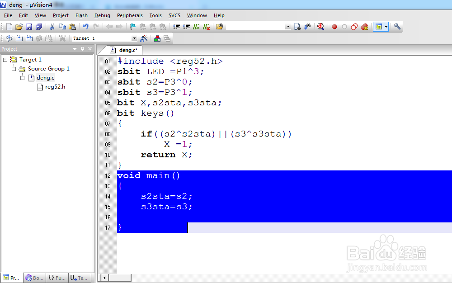This screenshot has height=283, width=452.
Task: Collapse the deng.c tree node
Action: [x=23, y=78]
